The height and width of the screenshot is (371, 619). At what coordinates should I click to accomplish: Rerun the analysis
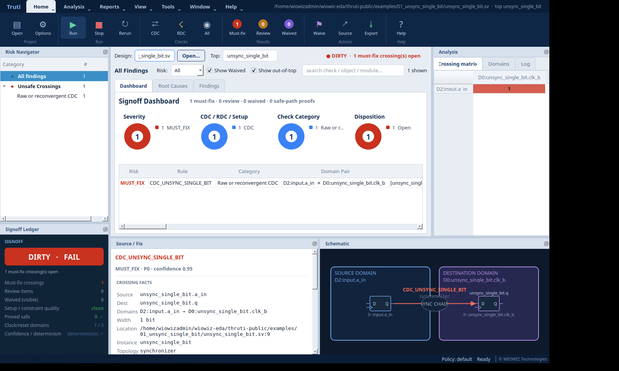tap(125, 28)
